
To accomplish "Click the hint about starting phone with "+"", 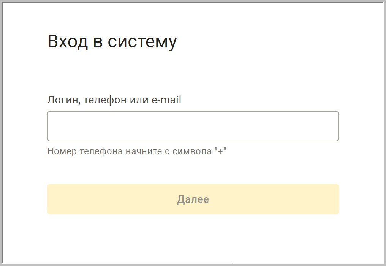I will pyautogui.click(x=137, y=151).
